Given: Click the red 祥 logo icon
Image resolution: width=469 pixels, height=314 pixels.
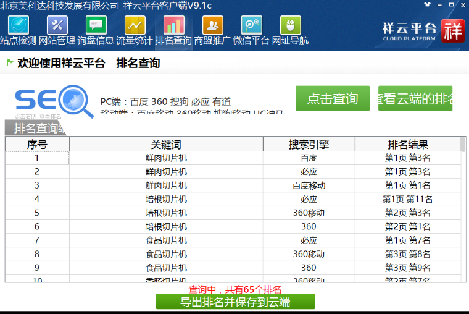Looking at the screenshot, I should [453, 31].
